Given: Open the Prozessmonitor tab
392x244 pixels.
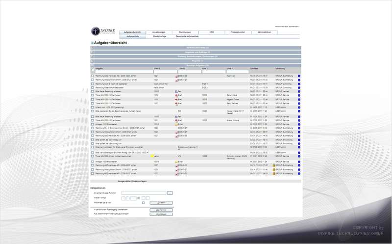Looking at the screenshot, I should point(238,32).
